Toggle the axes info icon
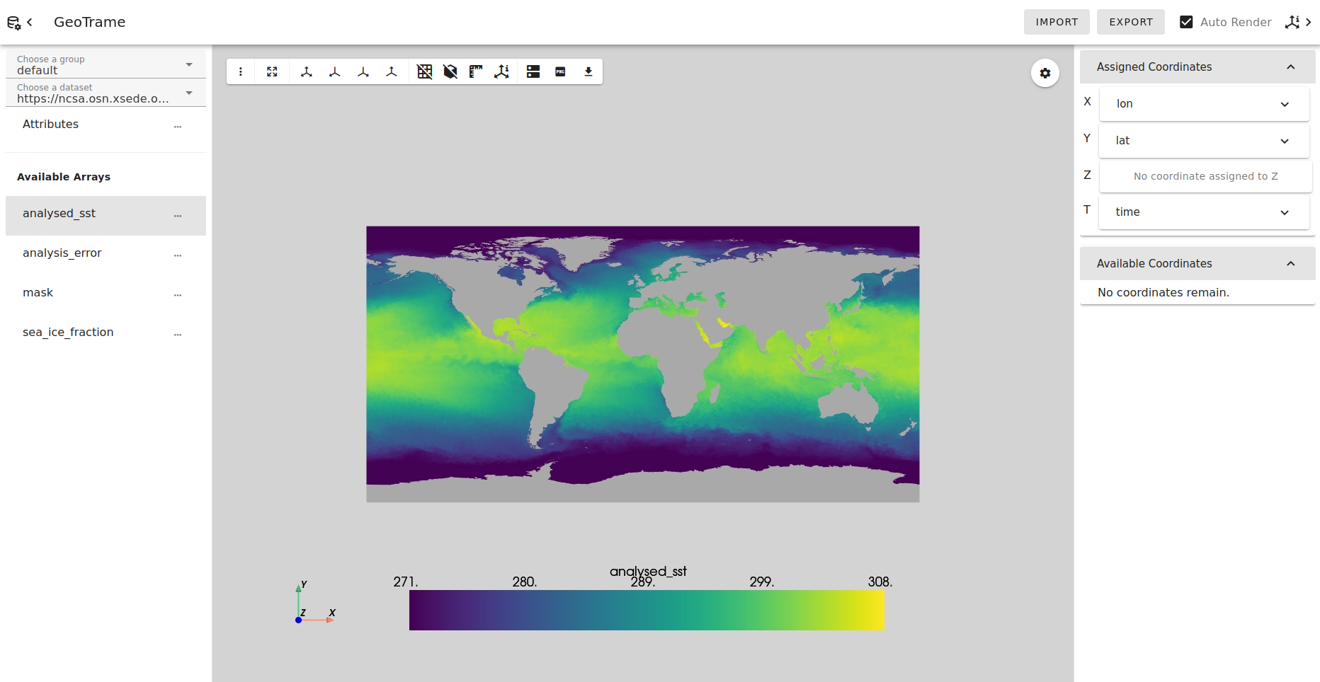 (x=501, y=71)
